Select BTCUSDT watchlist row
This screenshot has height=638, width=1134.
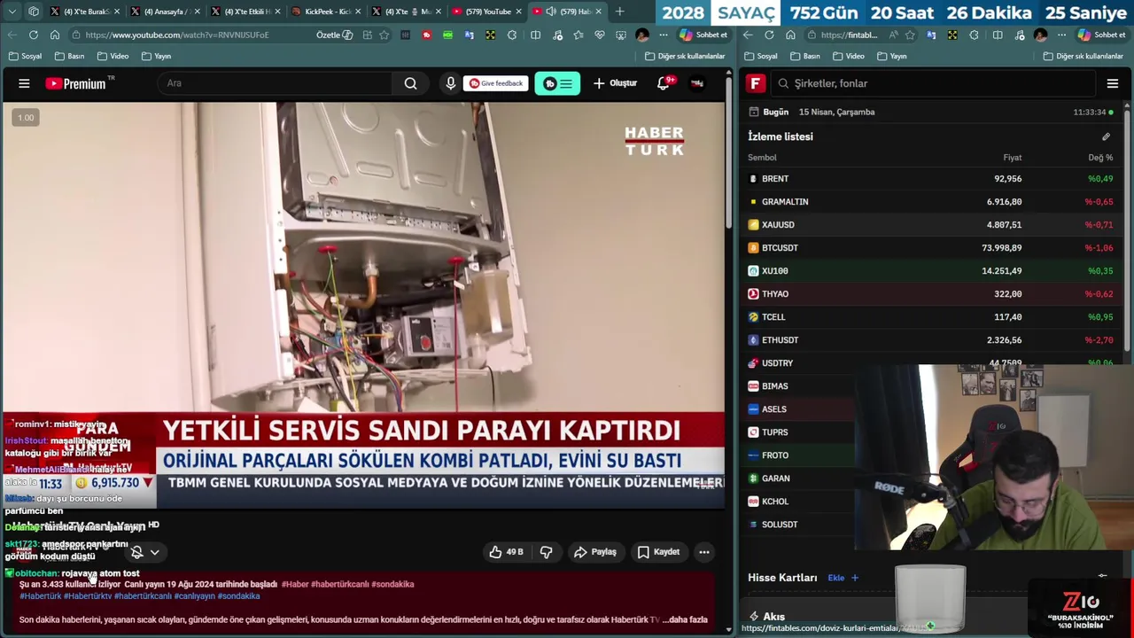930,247
